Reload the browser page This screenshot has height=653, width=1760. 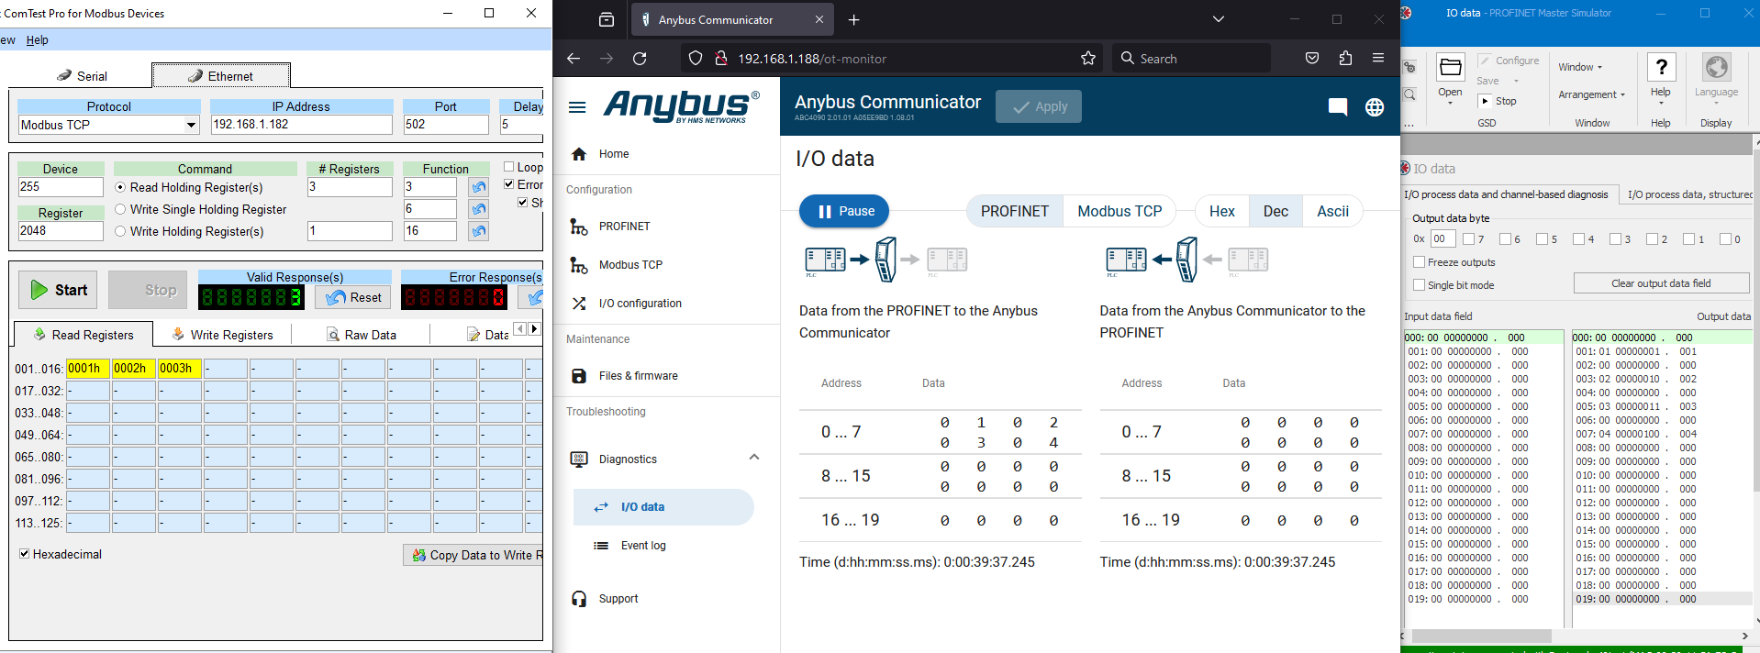pos(640,59)
